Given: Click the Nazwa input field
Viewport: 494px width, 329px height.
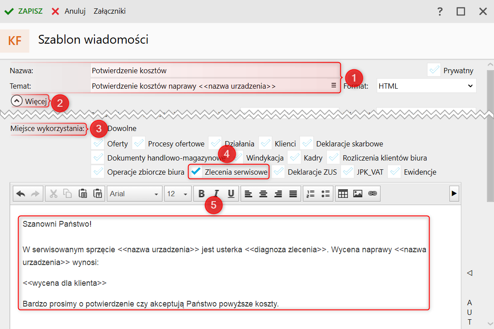Looking at the screenshot, I should point(215,71).
